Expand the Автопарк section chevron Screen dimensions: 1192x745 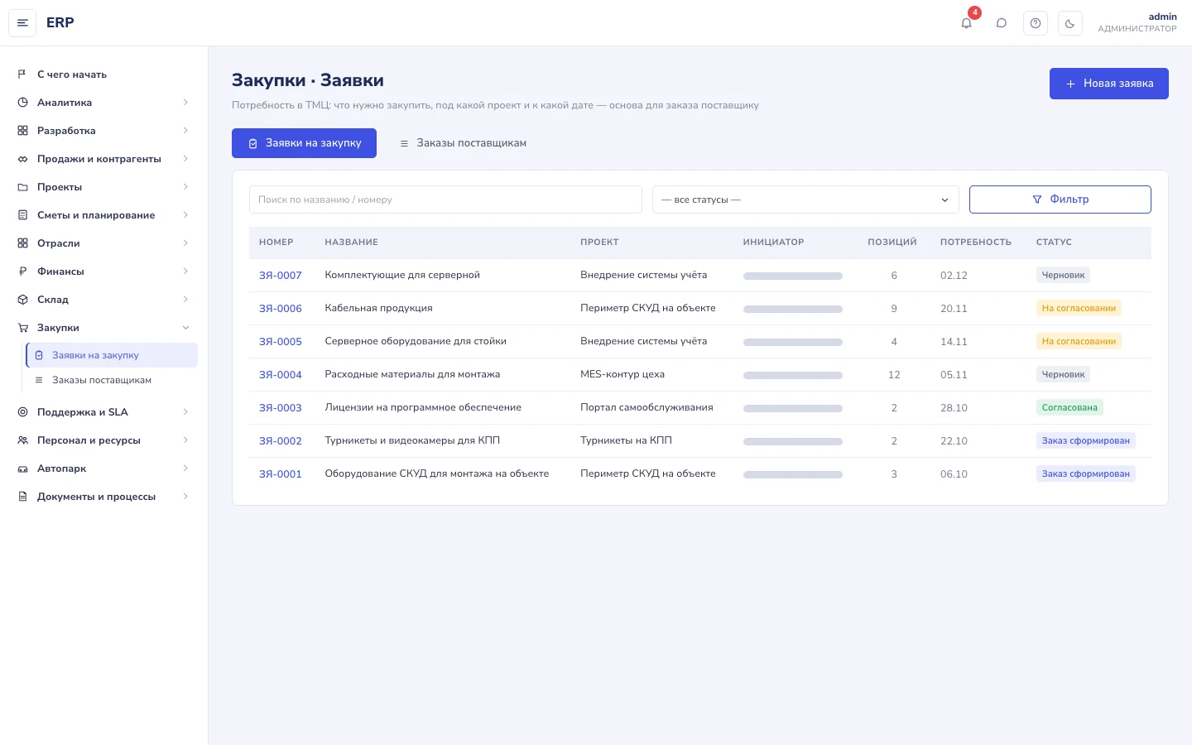(x=185, y=469)
